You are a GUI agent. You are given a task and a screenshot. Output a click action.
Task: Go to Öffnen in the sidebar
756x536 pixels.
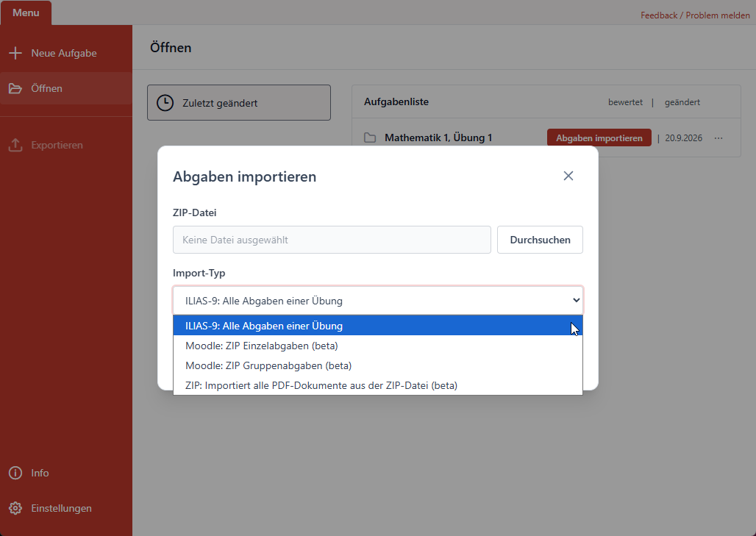coord(66,88)
